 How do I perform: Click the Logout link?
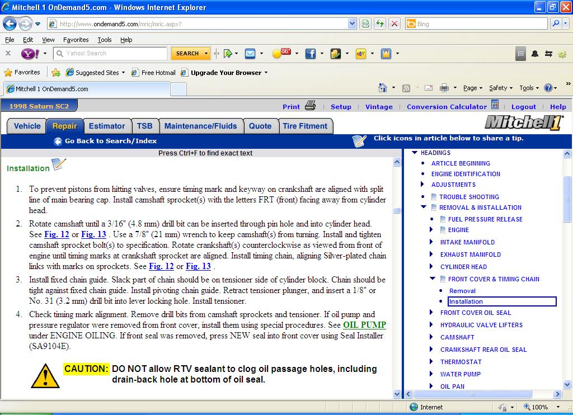coord(523,107)
